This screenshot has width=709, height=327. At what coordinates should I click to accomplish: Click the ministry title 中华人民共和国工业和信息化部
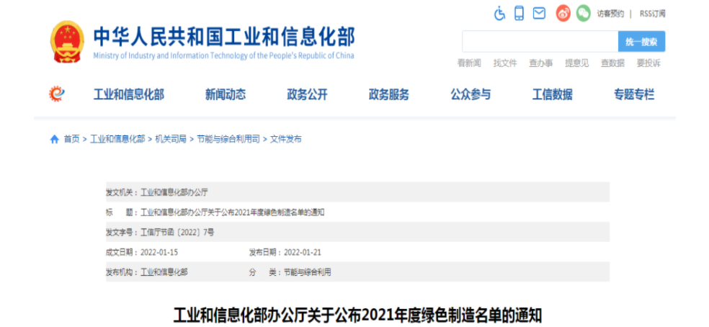pos(224,36)
